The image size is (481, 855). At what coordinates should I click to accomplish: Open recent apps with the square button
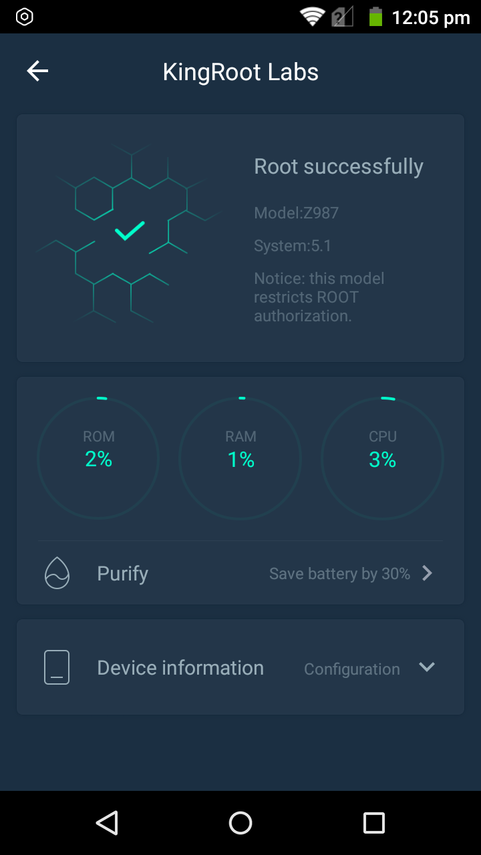[374, 823]
